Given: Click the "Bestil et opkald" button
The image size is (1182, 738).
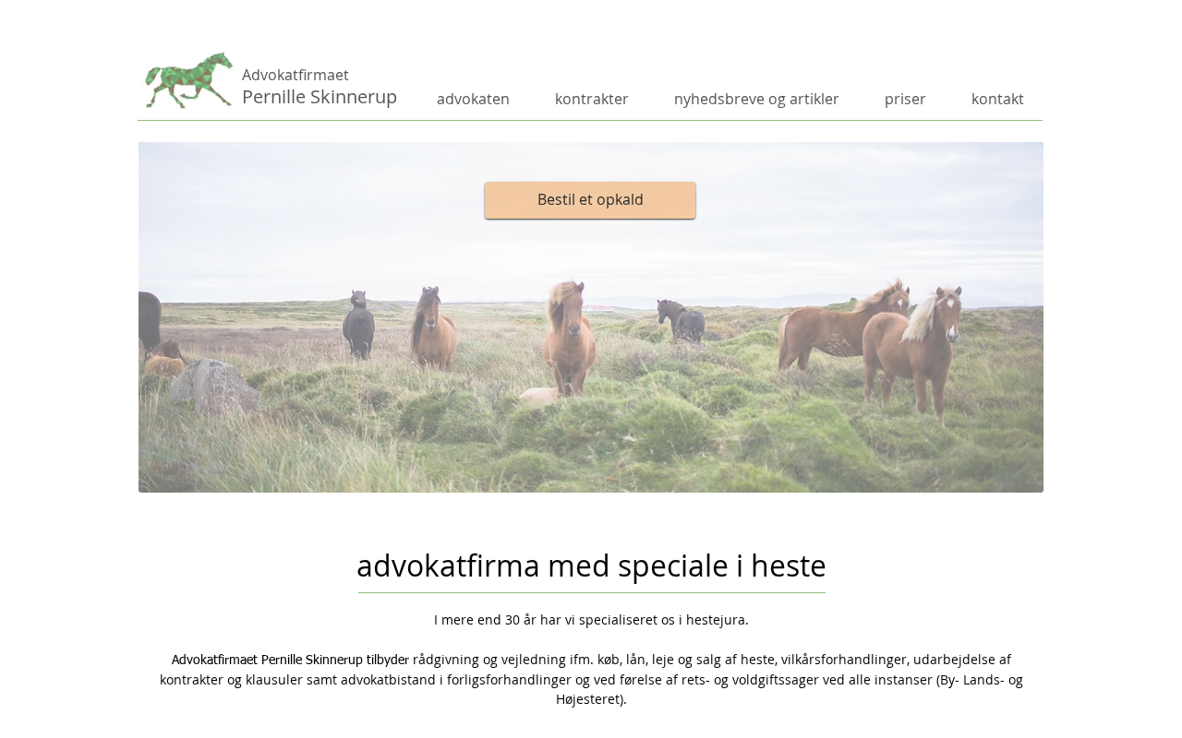Looking at the screenshot, I should point(590,200).
